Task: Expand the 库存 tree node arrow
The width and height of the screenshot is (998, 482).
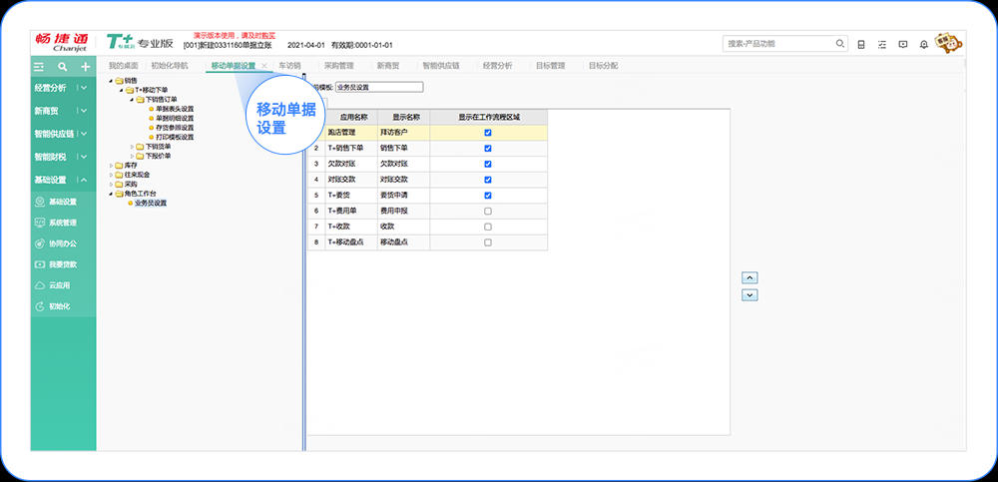Action: pyautogui.click(x=112, y=165)
